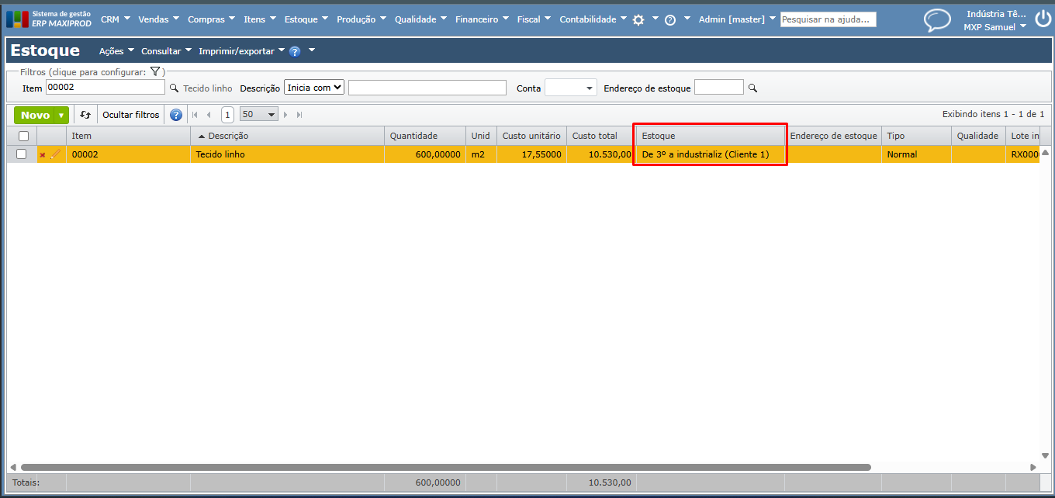Open the top bar help question-mark icon
The height and width of the screenshot is (498, 1055).
[670, 20]
